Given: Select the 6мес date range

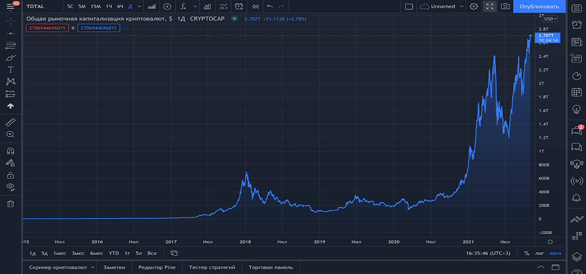Looking at the screenshot, I should coord(97,253).
